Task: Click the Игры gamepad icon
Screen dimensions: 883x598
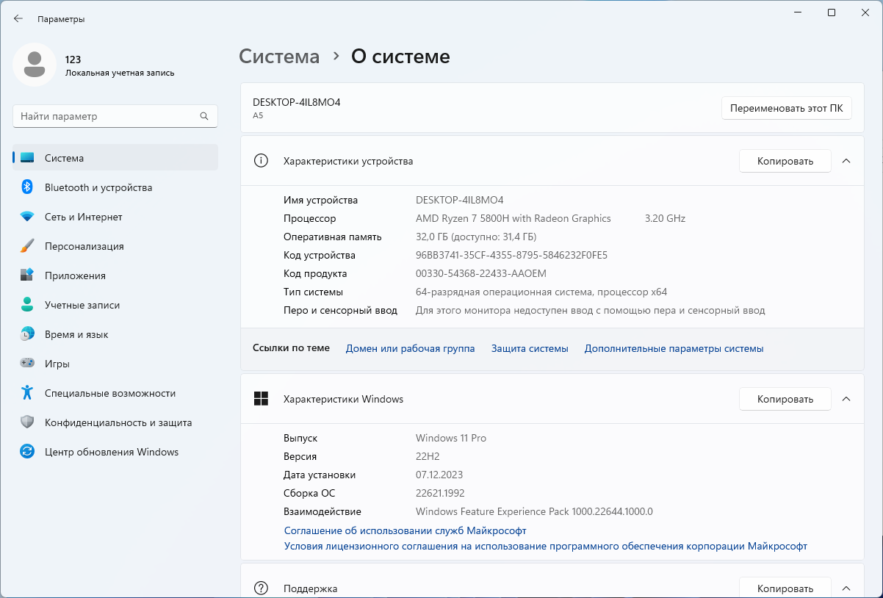Action: point(27,364)
